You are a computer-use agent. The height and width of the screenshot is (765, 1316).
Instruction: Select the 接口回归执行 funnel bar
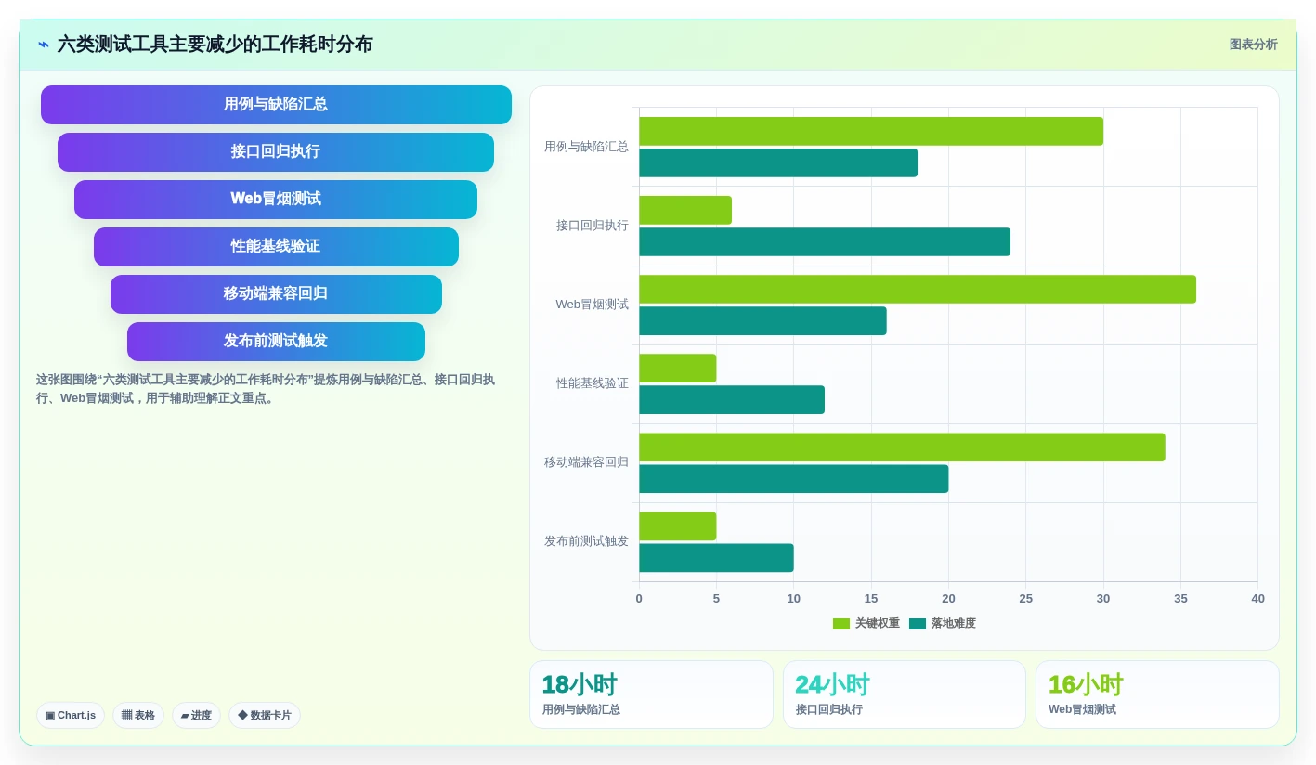[x=276, y=152]
